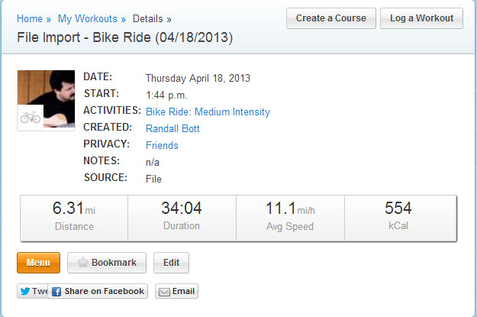Click the Twitter bird icon
The width and height of the screenshot is (477, 317).
click(x=25, y=291)
